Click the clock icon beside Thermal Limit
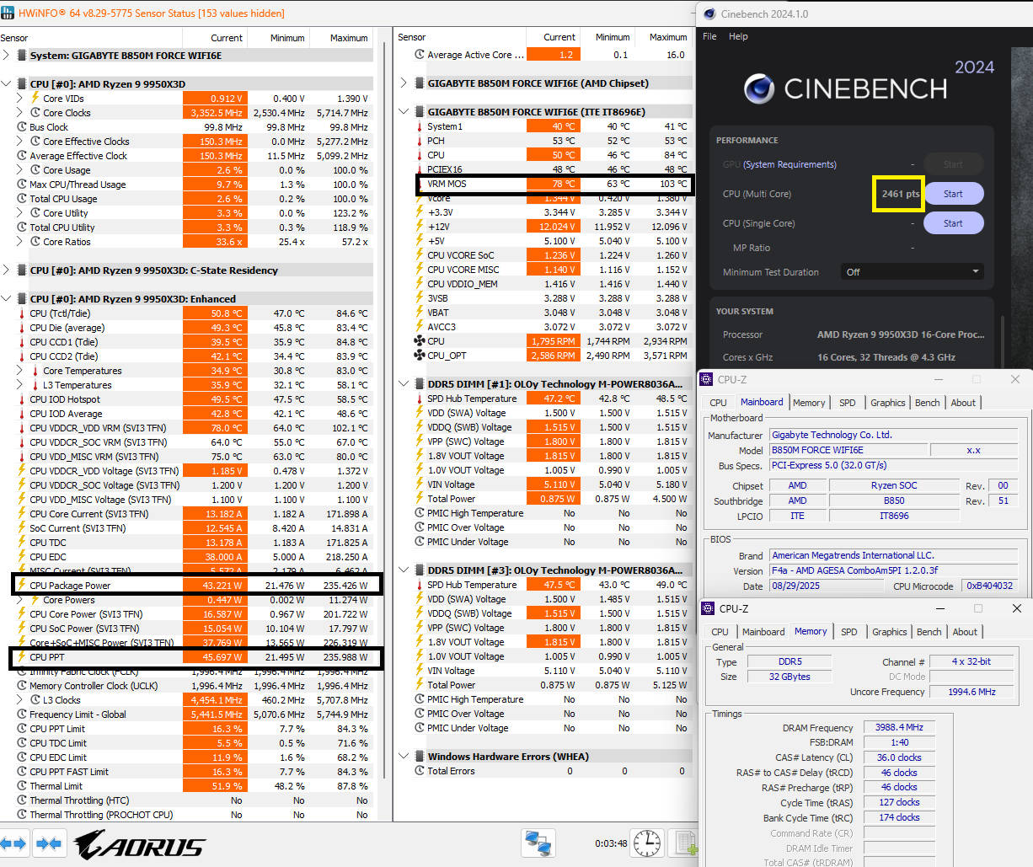The width and height of the screenshot is (1033, 867). pos(22,786)
